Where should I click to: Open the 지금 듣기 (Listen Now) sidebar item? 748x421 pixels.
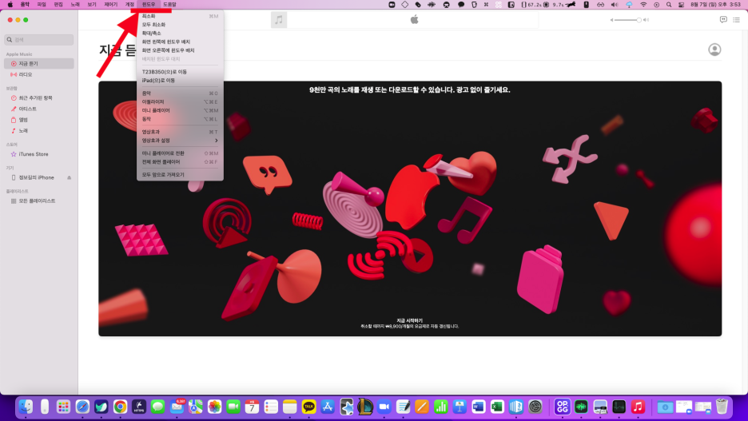pyautogui.click(x=38, y=63)
